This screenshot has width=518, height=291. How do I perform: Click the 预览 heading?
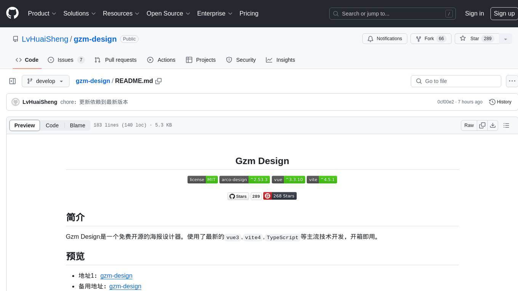tap(75, 256)
